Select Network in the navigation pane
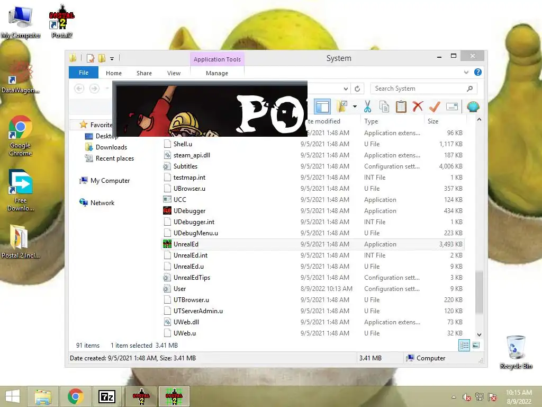The height and width of the screenshot is (407, 542). [102, 203]
